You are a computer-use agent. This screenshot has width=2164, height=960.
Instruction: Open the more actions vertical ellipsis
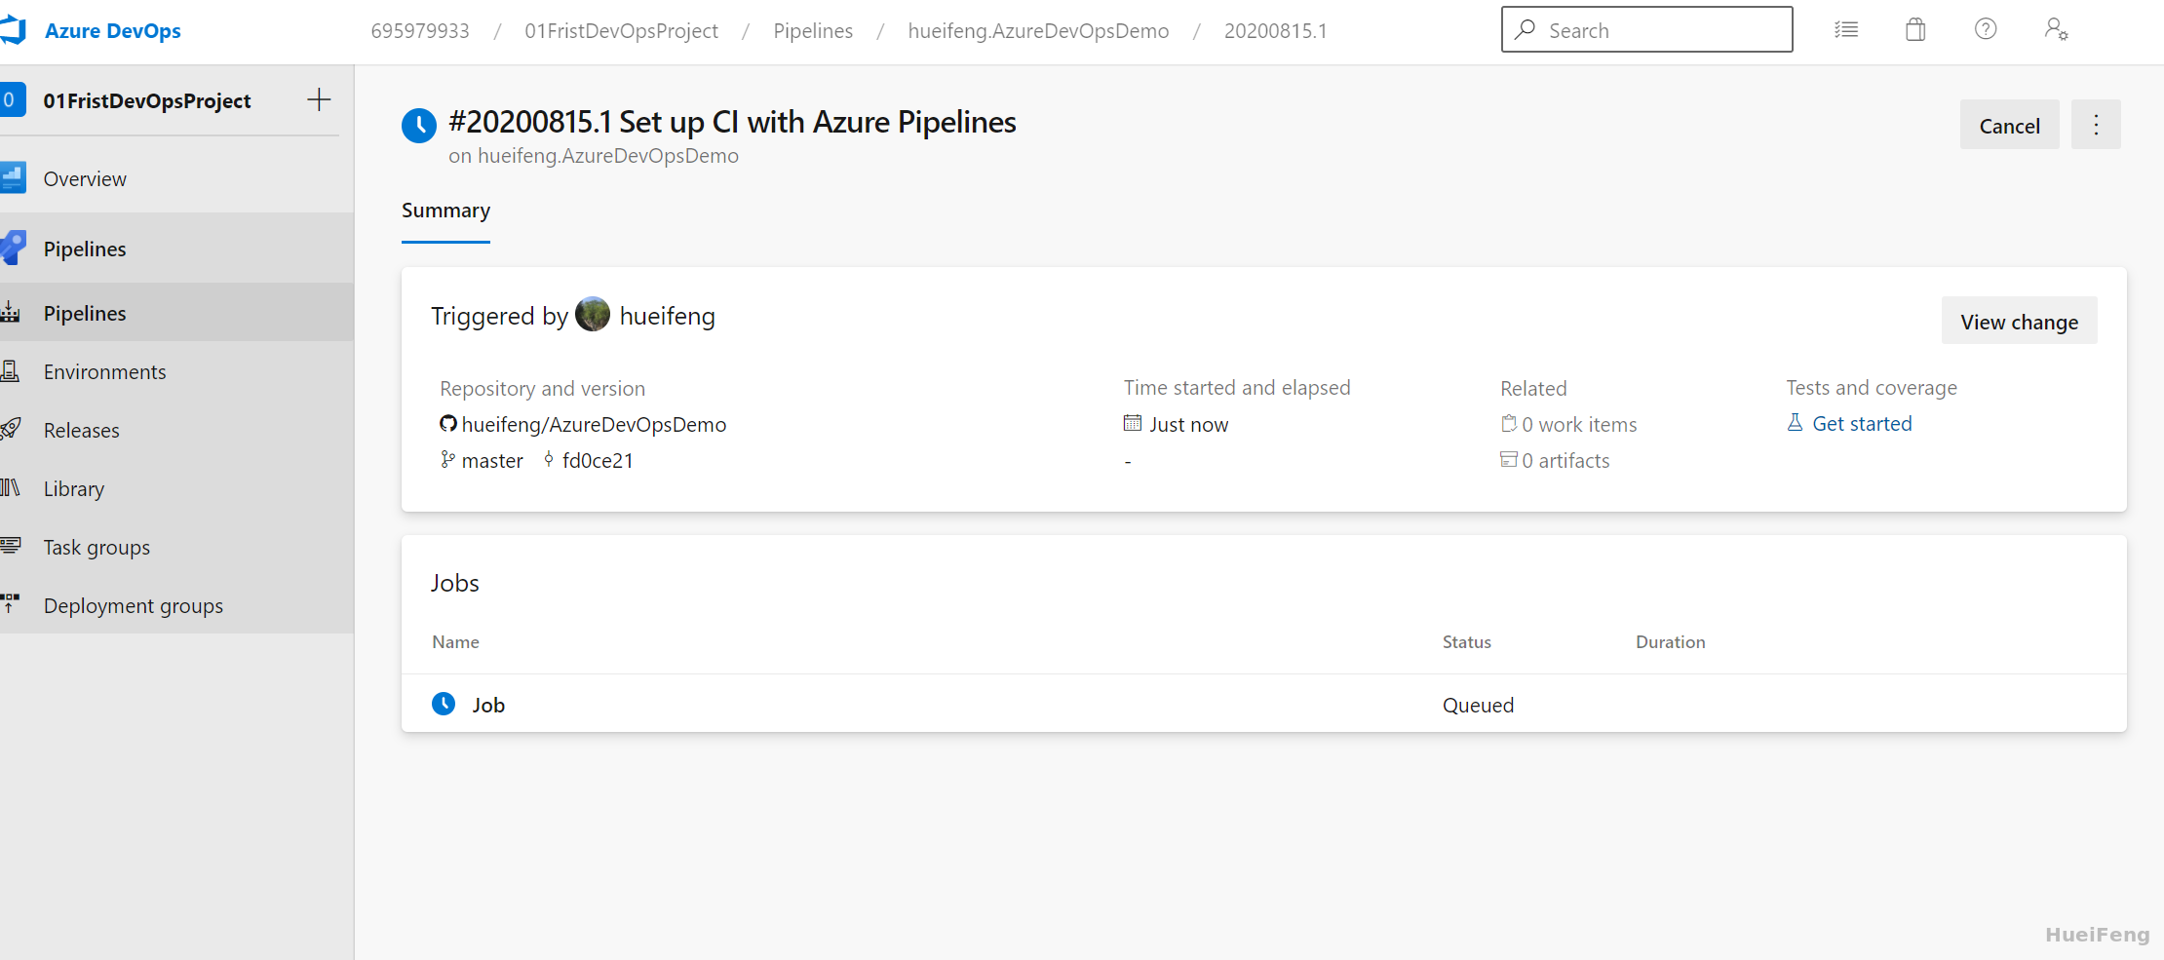tap(2096, 125)
